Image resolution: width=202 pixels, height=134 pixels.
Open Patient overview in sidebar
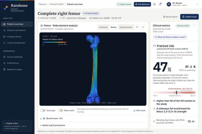pyautogui.click(x=17, y=24)
